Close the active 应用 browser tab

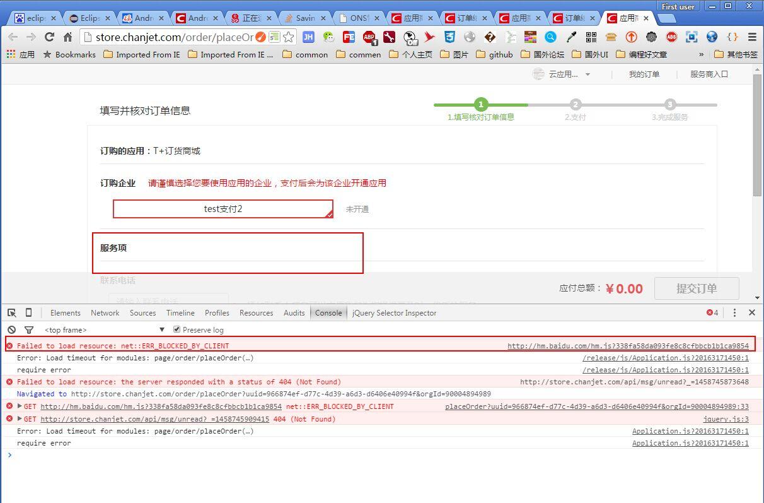click(646, 18)
